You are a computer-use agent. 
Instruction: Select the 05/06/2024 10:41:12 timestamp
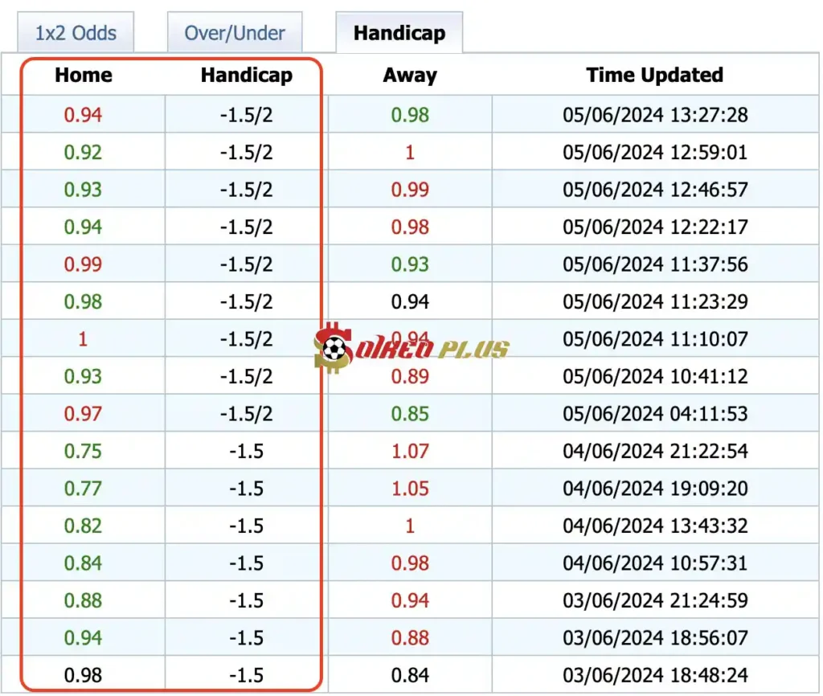coord(654,377)
